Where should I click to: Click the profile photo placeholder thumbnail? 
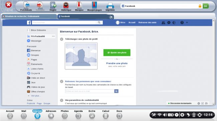(81, 56)
